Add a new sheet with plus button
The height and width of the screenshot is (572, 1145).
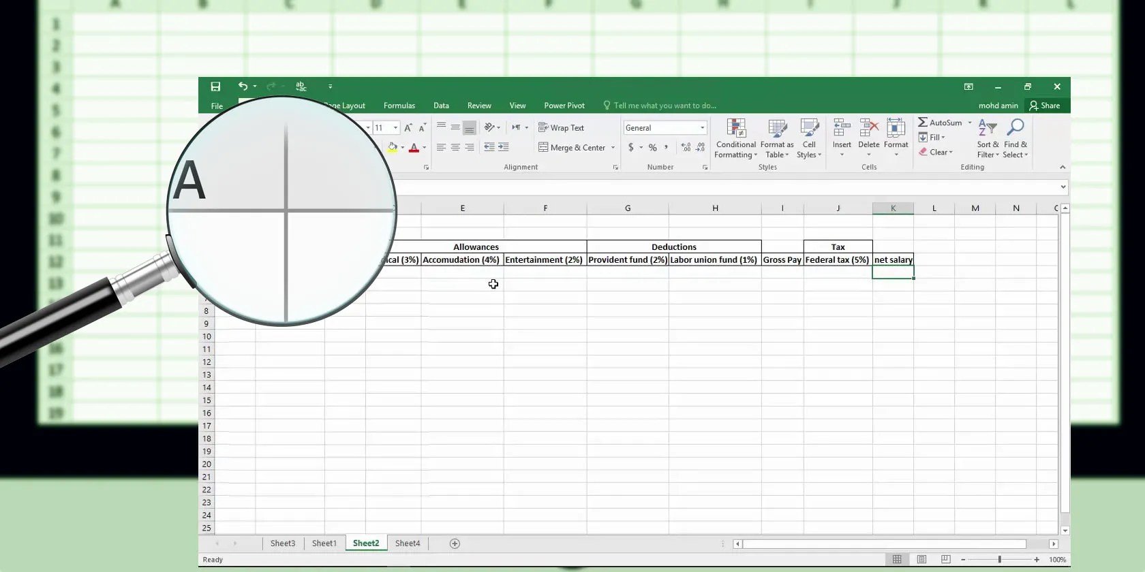[x=455, y=543]
